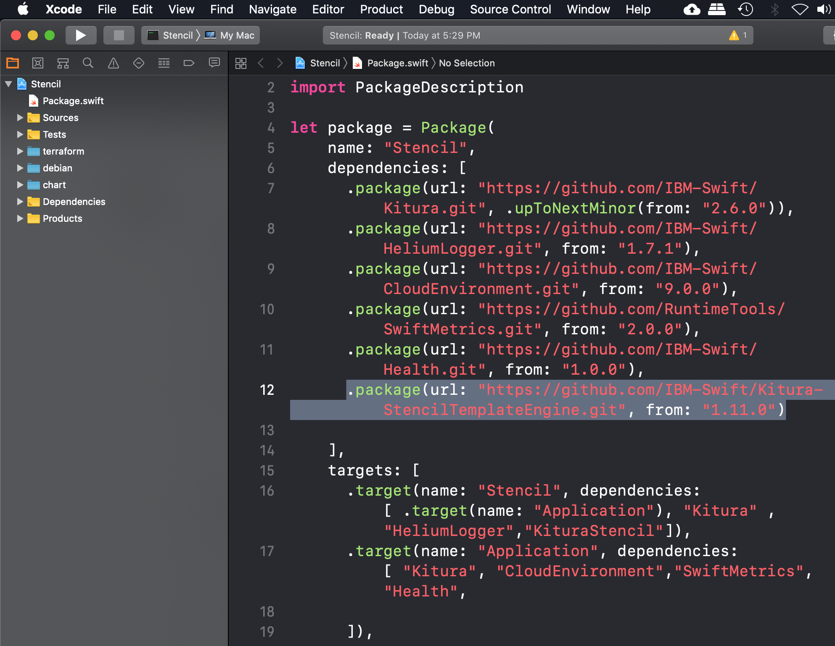Screen dimensions: 835x646
Task: Select Package.swift in the navigator
Action: pyautogui.click(x=73, y=101)
